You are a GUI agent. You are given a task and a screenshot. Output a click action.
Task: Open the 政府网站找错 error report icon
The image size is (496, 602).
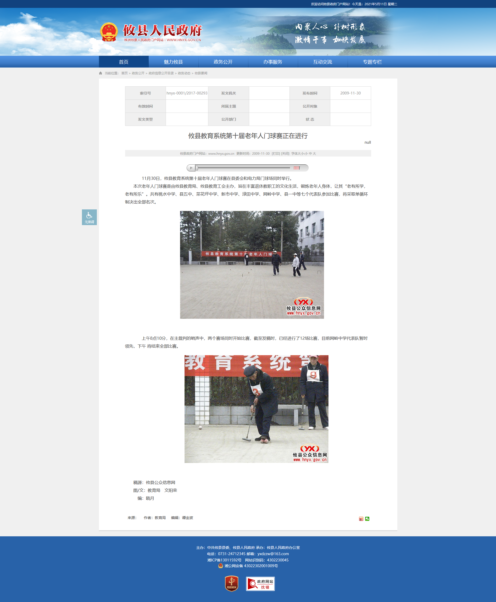[x=260, y=584]
